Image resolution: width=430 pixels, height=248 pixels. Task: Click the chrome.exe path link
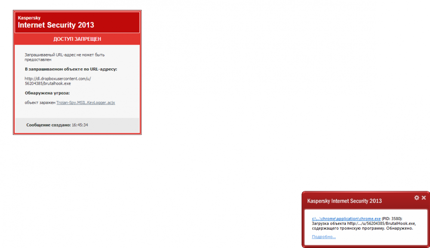coord(346,219)
